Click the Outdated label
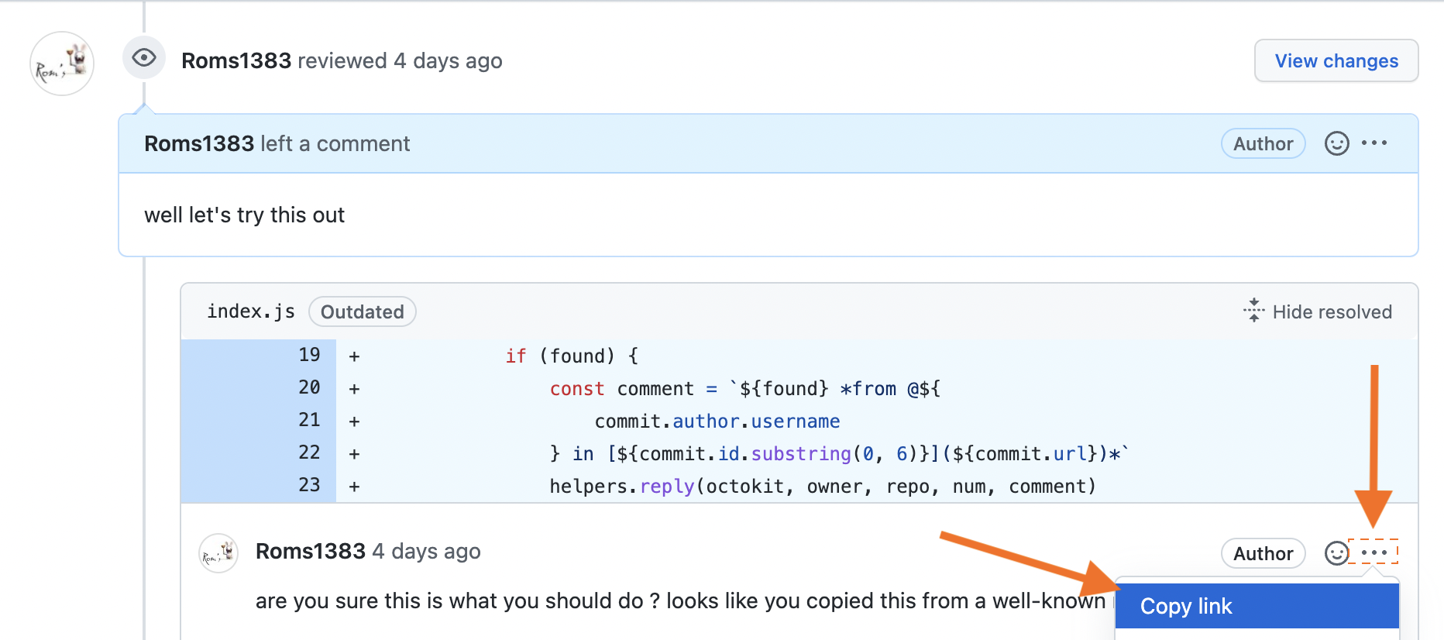The image size is (1444, 640). click(362, 311)
